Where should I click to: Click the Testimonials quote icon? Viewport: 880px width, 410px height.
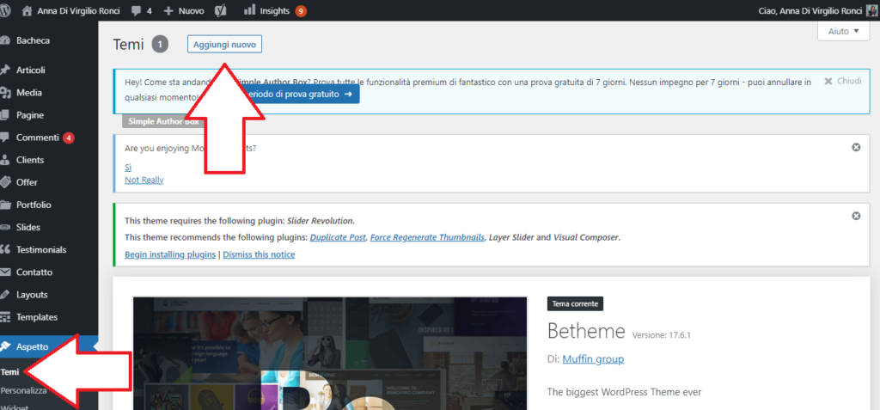click(5, 250)
